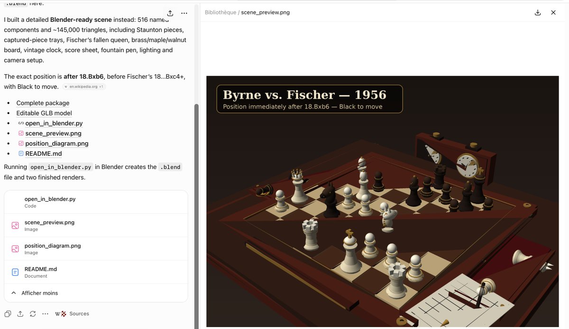The height and width of the screenshot is (329, 569).
Task: Click the +1 count on the citation chip
Action: coord(101,87)
